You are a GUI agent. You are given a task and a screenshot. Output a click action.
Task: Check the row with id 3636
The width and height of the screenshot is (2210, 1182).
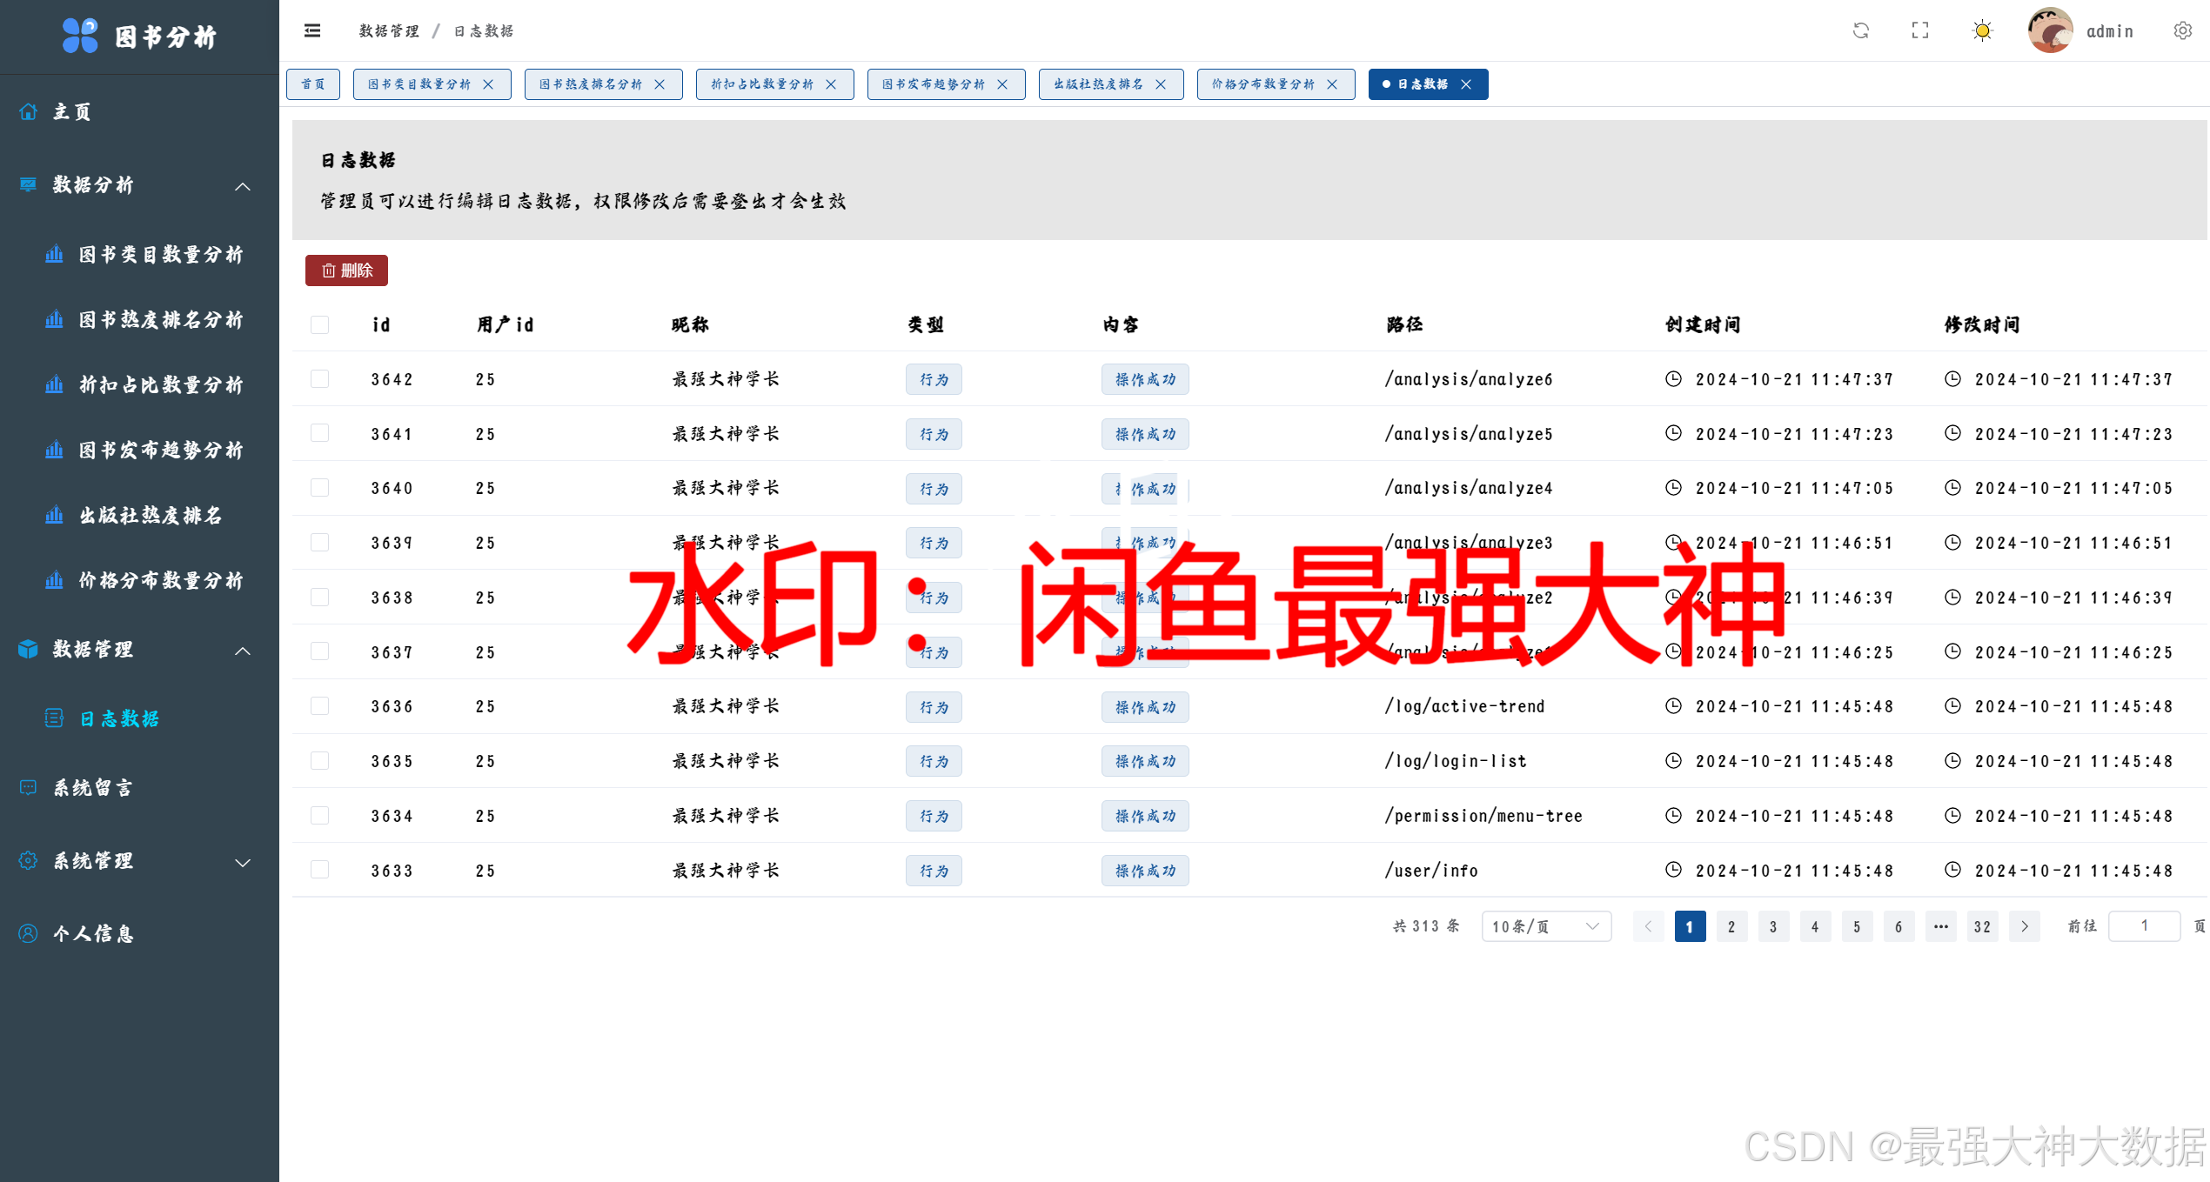pos(320,706)
